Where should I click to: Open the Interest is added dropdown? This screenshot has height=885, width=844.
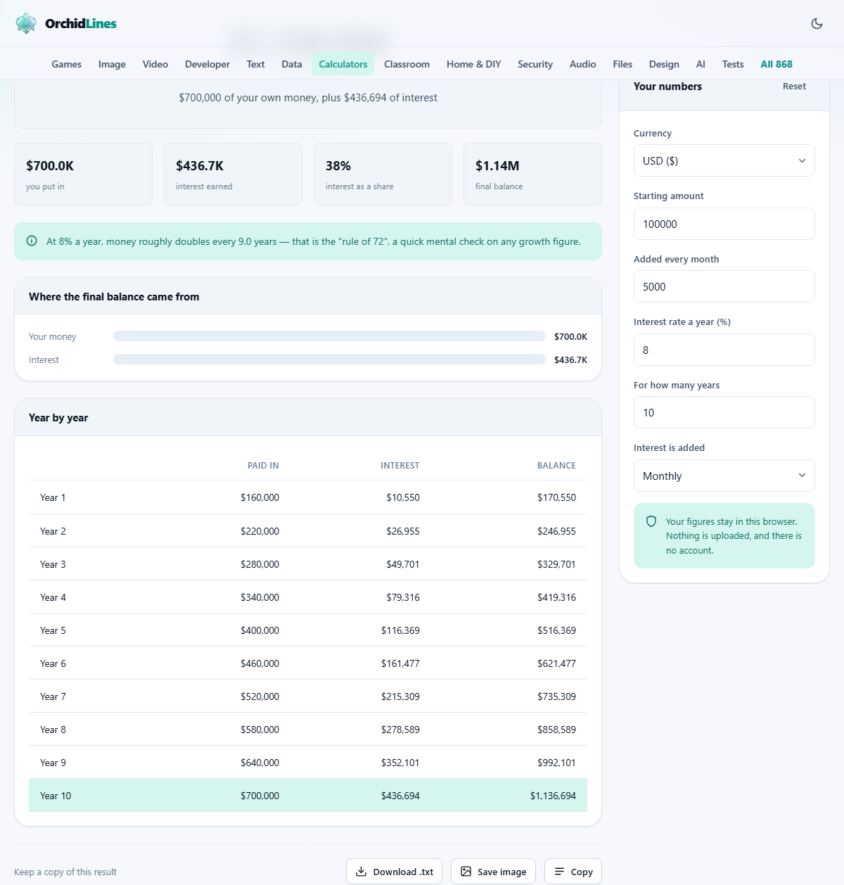point(724,476)
